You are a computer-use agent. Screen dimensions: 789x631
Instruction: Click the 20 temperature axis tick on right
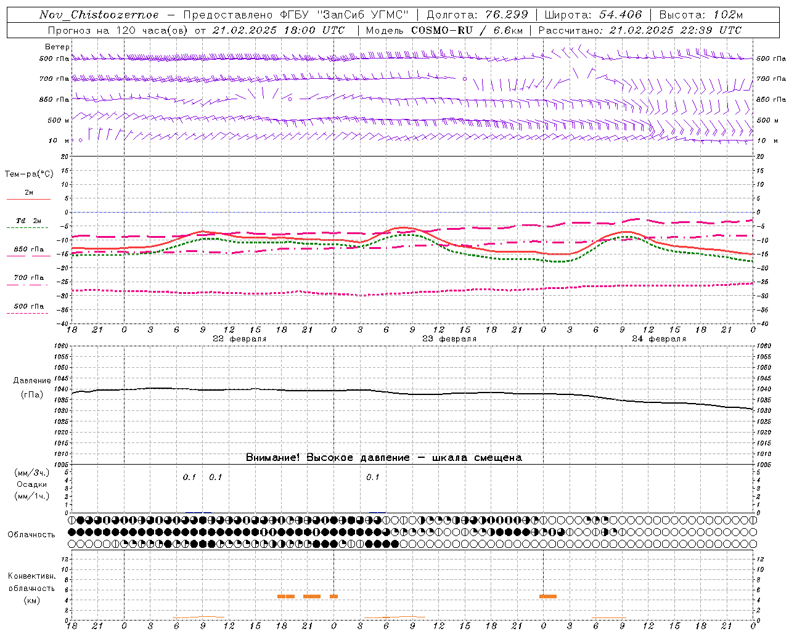(x=761, y=157)
